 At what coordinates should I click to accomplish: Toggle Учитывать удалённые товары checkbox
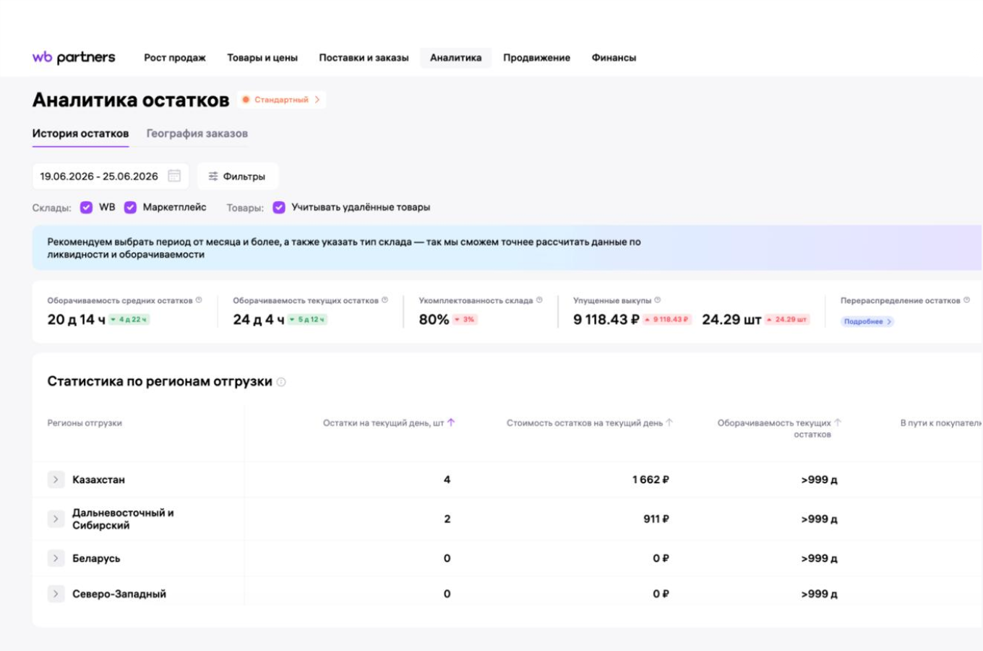279,208
